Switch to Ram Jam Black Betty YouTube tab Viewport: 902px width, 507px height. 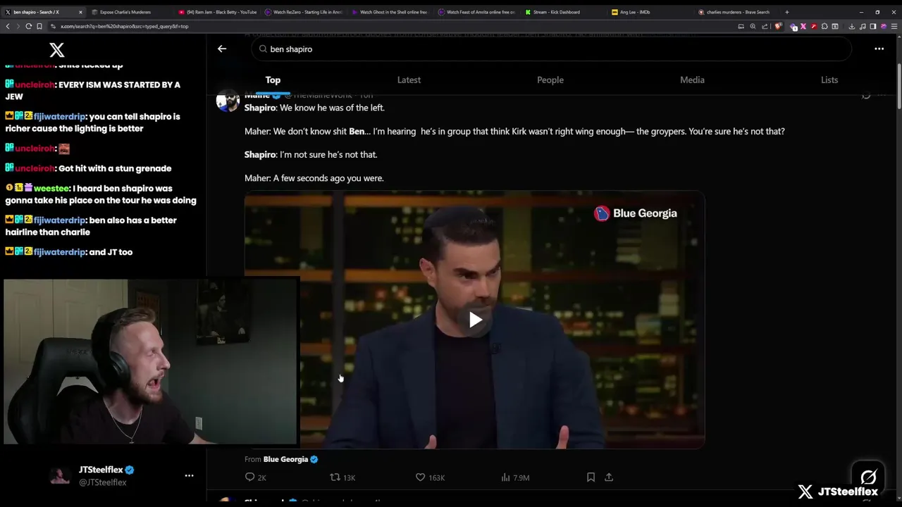click(x=217, y=12)
